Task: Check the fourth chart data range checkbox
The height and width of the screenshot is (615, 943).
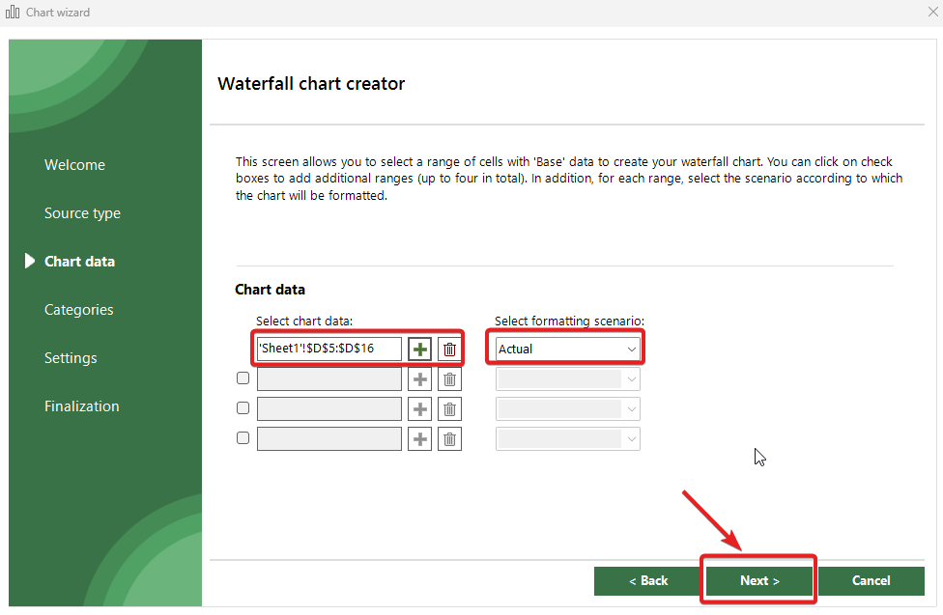Action: (x=243, y=438)
